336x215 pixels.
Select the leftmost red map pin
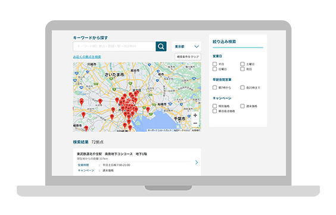pyautogui.click(x=82, y=102)
